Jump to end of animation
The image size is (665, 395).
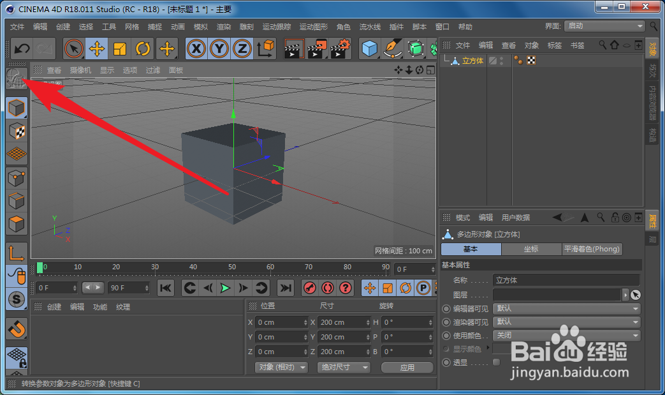coord(286,288)
